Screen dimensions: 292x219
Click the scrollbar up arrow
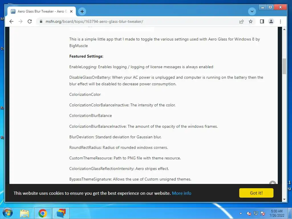284,29
